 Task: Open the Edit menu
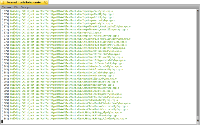tap(16, 7)
